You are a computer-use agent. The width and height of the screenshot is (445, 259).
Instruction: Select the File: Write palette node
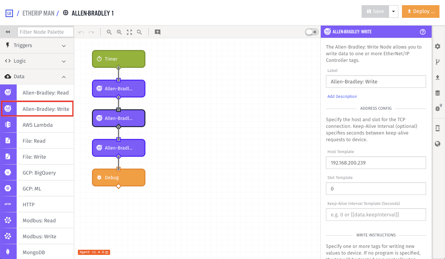tap(37, 157)
